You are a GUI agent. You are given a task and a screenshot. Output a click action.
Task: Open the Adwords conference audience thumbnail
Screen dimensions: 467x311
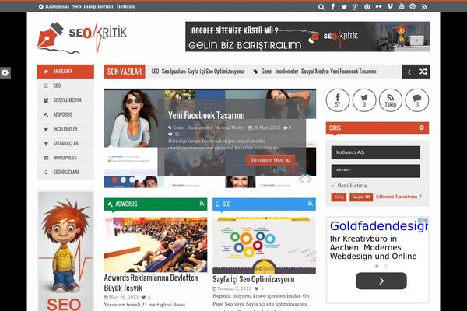pos(156,245)
